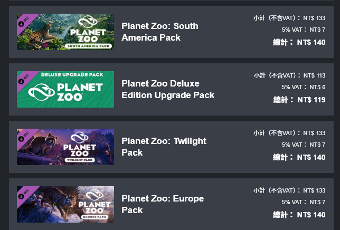Open Planet Zoo Deluxe Edition Upgrade Pack title

[x=168, y=89]
